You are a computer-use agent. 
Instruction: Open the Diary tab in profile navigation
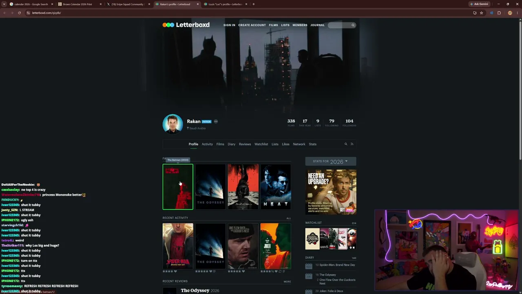pyautogui.click(x=232, y=144)
